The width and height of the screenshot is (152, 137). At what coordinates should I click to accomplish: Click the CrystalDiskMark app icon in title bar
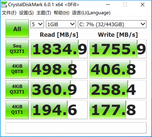[4, 5]
